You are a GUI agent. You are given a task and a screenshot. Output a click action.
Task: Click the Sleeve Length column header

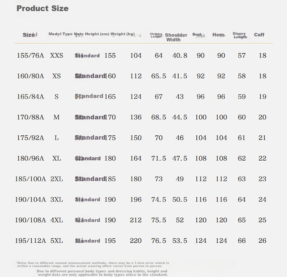(x=240, y=35)
